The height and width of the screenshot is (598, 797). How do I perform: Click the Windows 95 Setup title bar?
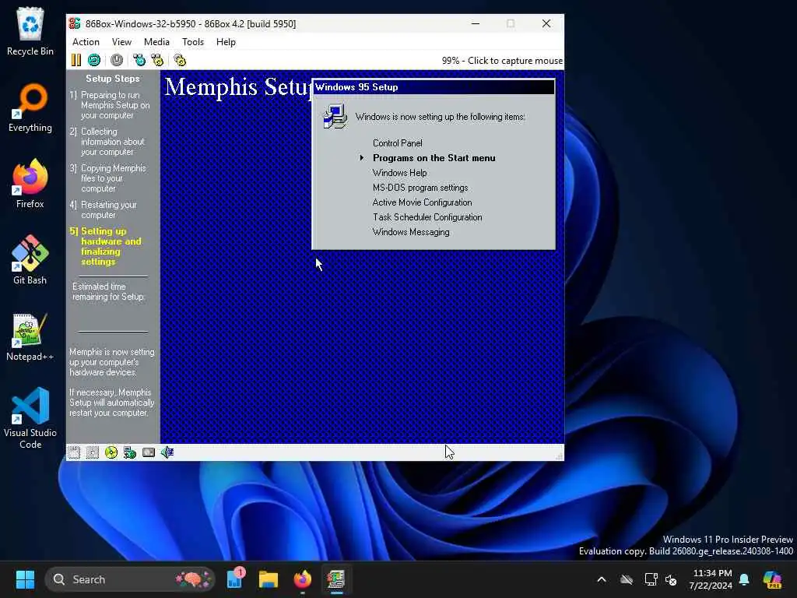[x=434, y=87]
